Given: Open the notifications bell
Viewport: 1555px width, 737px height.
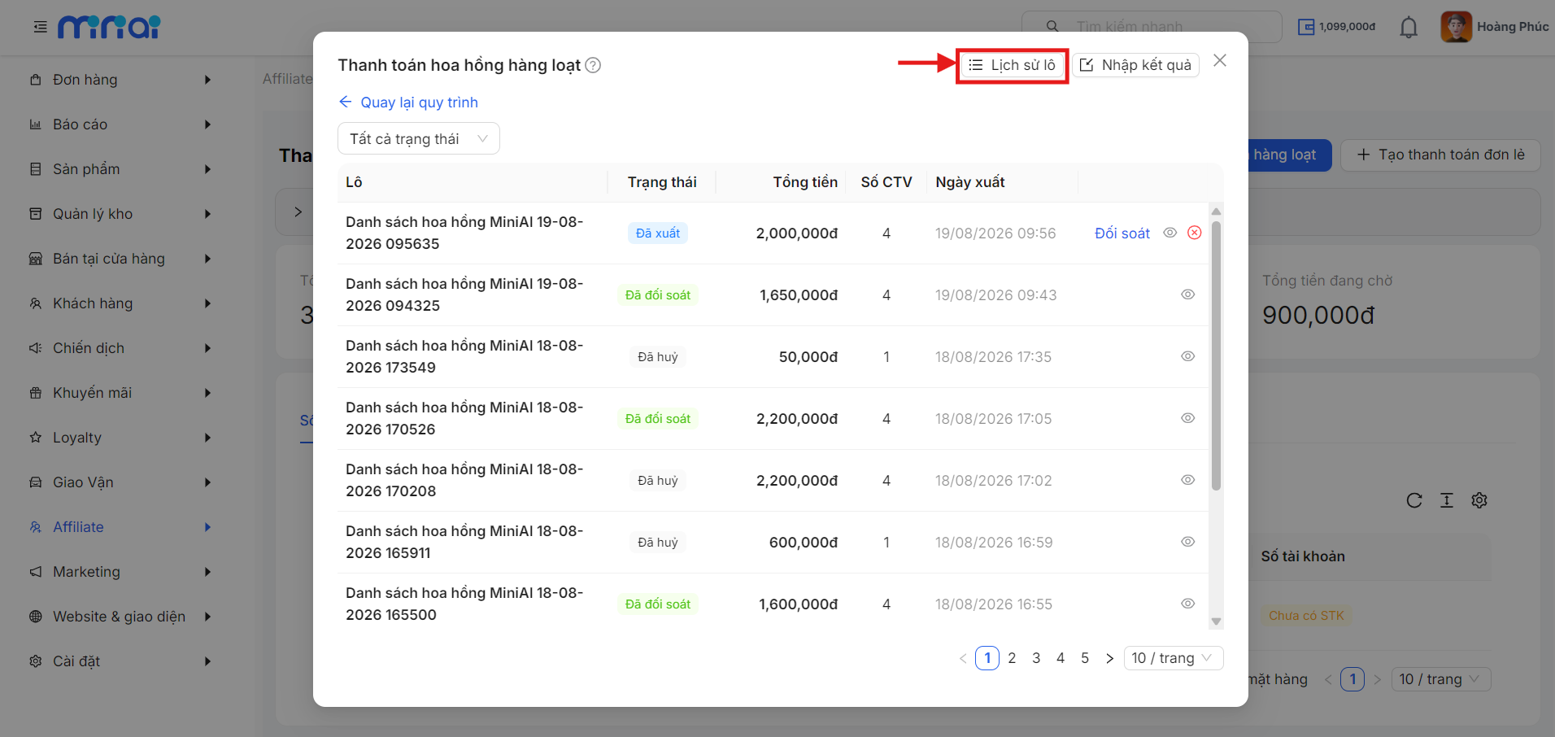Looking at the screenshot, I should [1409, 27].
